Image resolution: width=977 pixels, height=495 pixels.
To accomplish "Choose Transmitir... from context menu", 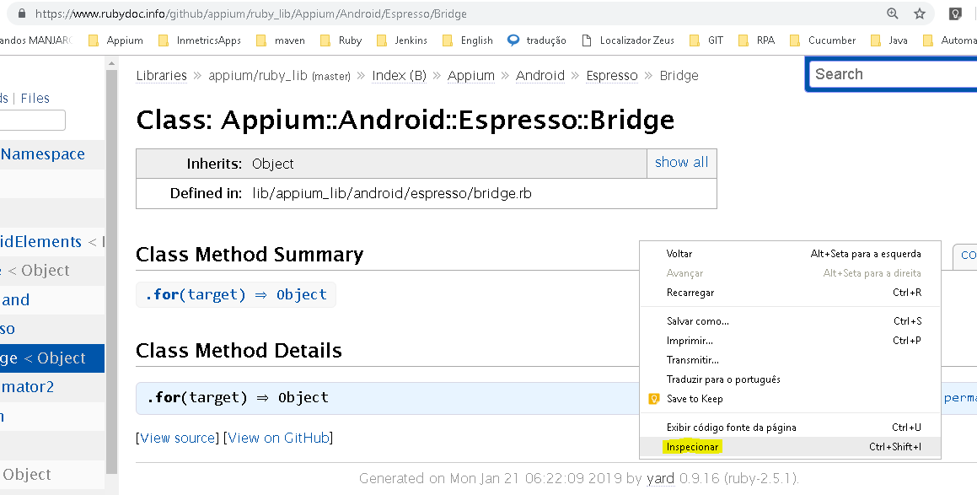I will click(790, 360).
